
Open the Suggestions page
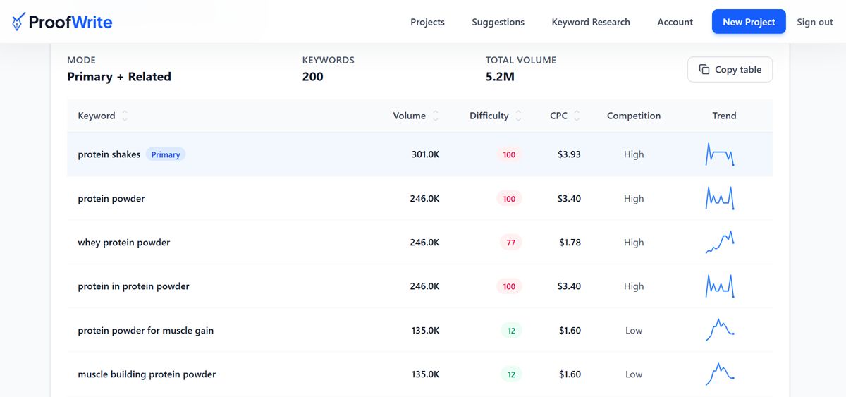coord(498,22)
